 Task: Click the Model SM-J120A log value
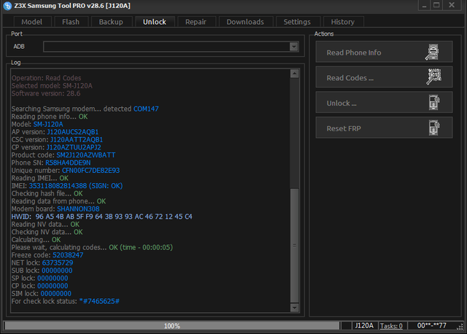click(x=48, y=125)
